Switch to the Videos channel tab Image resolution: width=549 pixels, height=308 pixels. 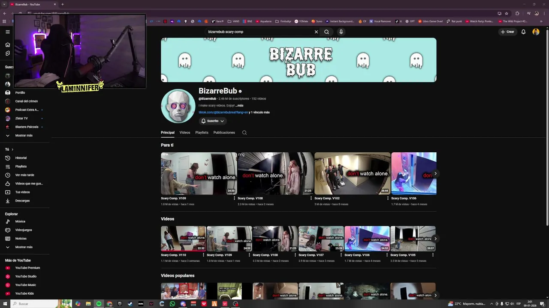(x=185, y=133)
